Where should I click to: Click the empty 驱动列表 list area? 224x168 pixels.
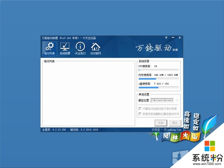tap(88, 94)
